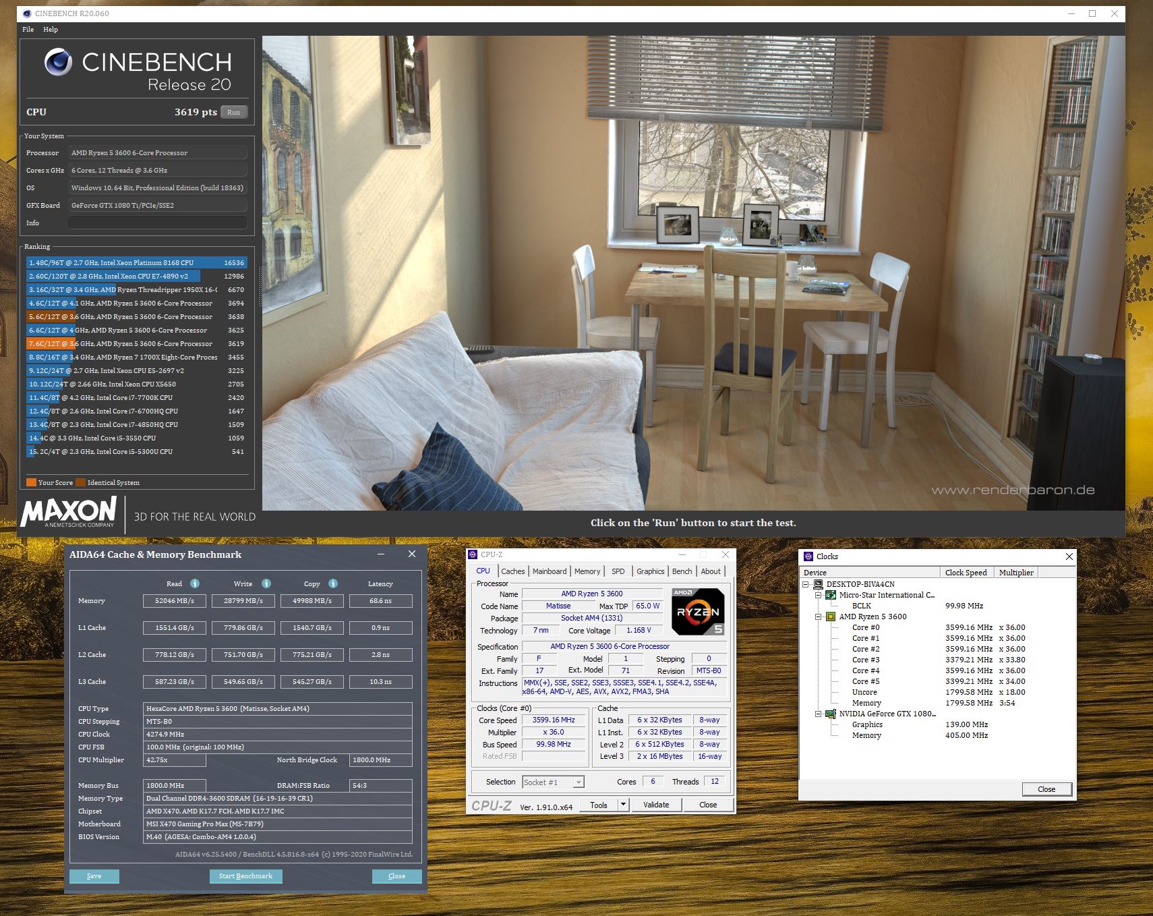Image resolution: width=1153 pixels, height=916 pixels.
Task: Switch to the Caches tab in CPU-Z
Action: click(512, 571)
